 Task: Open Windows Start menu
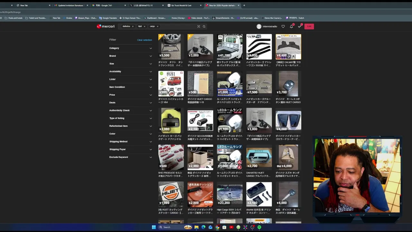154,227
